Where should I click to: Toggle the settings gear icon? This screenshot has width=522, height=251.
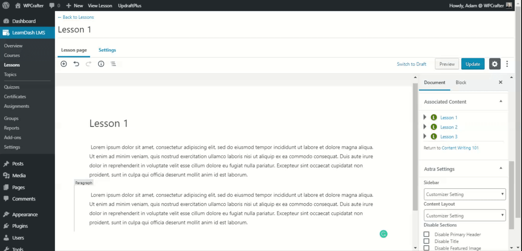(x=495, y=64)
